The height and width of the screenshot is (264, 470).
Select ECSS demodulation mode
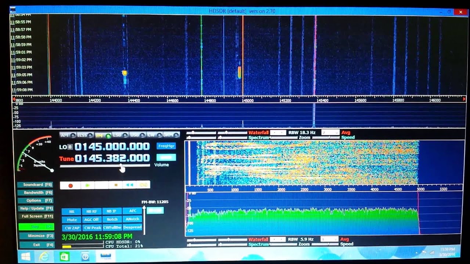[85, 135]
